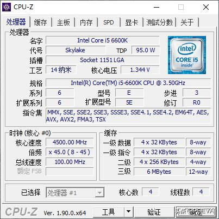Image resolution: width=219 pixels, height=219 pixels.
Task: Switch to the 缓存 tab
Action: (x=41, y=22)
